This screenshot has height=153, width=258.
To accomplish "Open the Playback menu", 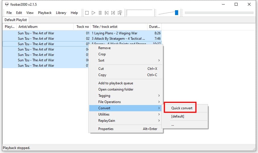I will pos(45,13).
